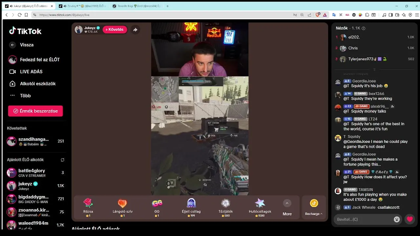This screenshot has width=420, height=236.
Task: Click the URL address bar
Action: [164, 15]
